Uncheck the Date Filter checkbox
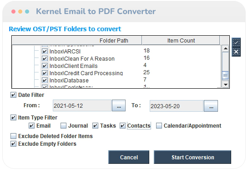The image size is (248, 172). [13, 95]
